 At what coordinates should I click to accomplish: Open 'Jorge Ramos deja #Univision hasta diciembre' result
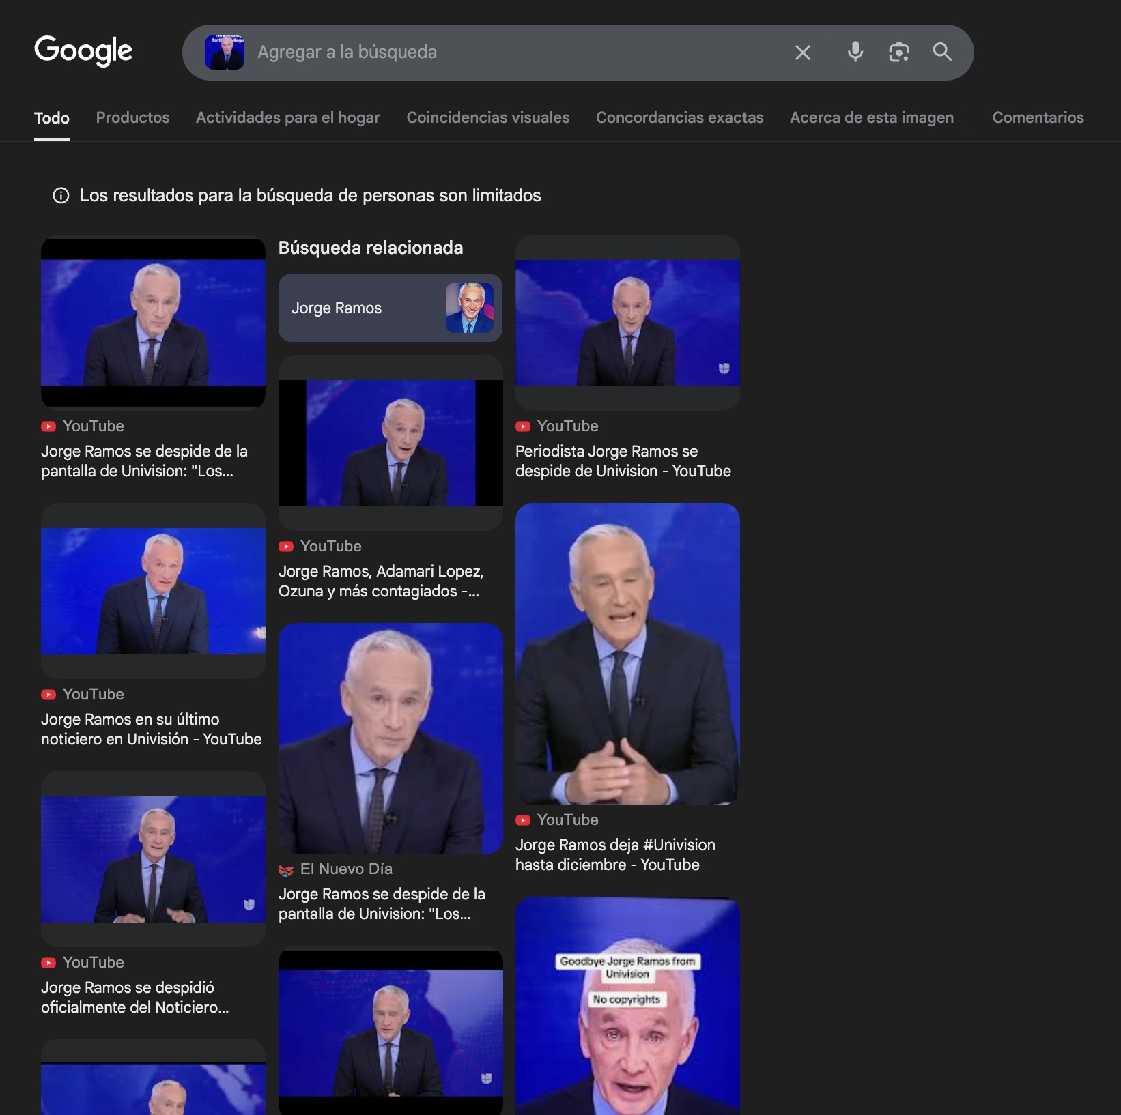[615, 854]
